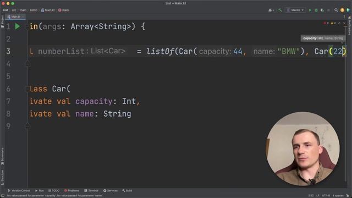Click the capacity property on line 7
The height and width of the screenshot is (198, 352).
(x=94, y=101)
